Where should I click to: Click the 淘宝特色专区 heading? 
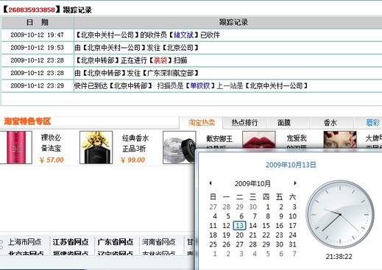[27, 121]
